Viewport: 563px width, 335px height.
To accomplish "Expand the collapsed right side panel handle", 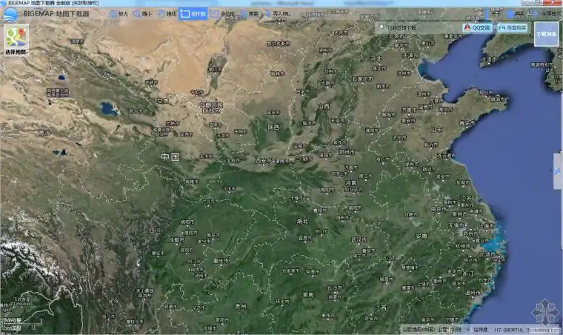I will coord(558,171).
